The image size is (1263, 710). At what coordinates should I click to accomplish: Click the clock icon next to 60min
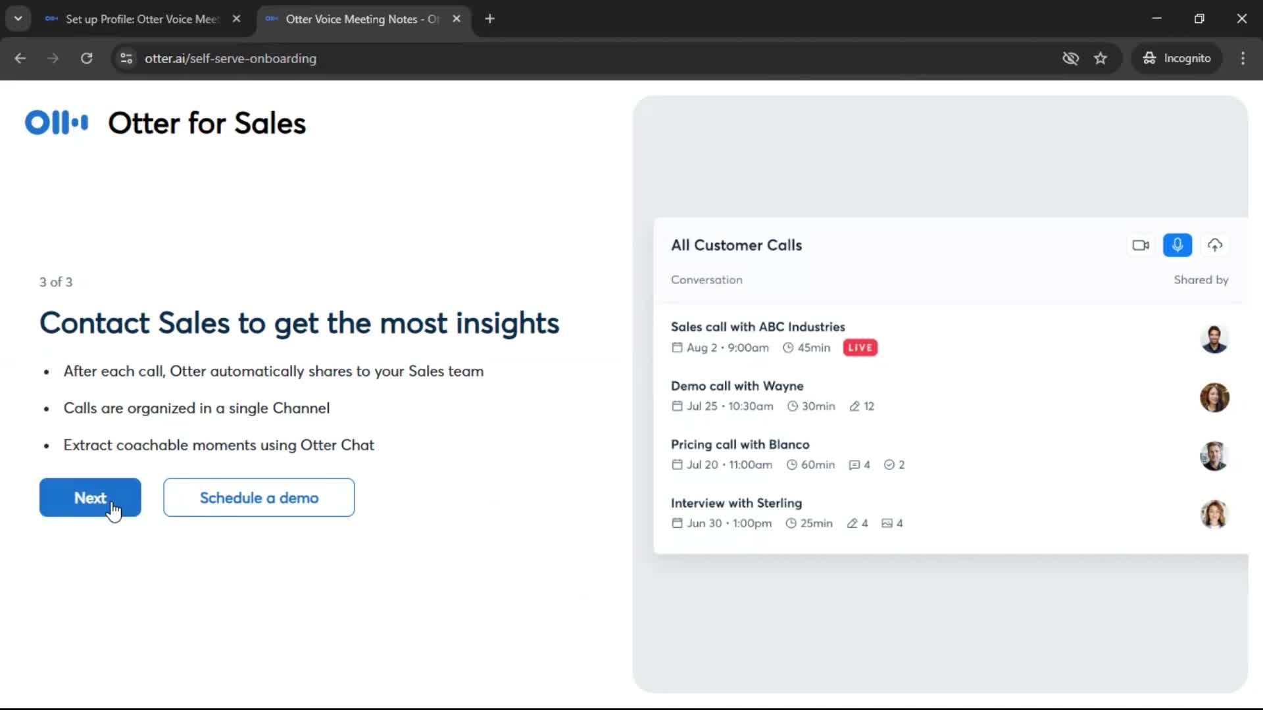point(792,465)
